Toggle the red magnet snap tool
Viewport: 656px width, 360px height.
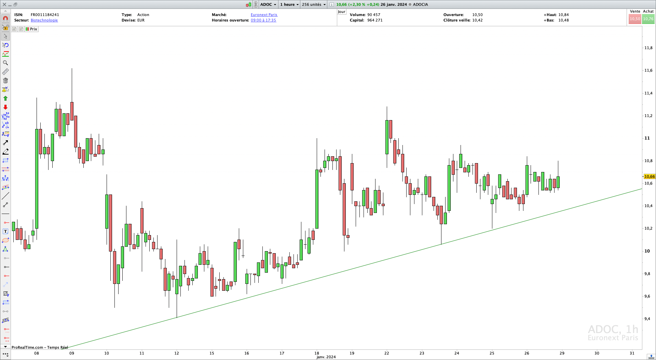tap(5, 19)
